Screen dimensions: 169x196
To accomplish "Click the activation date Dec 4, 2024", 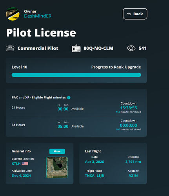I will point(21,176).
